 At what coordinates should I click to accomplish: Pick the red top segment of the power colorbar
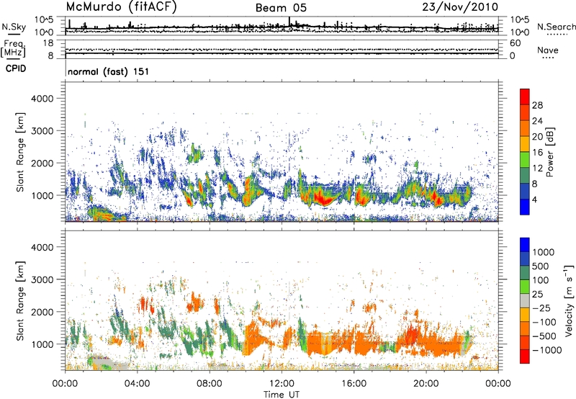coord(525,97)
